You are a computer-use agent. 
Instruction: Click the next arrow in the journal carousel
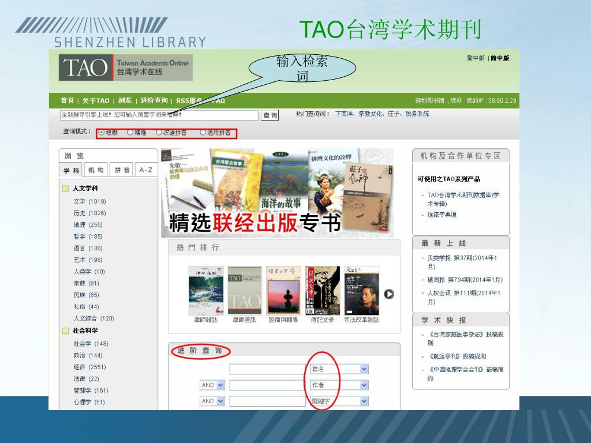click(x=389, y=294)
